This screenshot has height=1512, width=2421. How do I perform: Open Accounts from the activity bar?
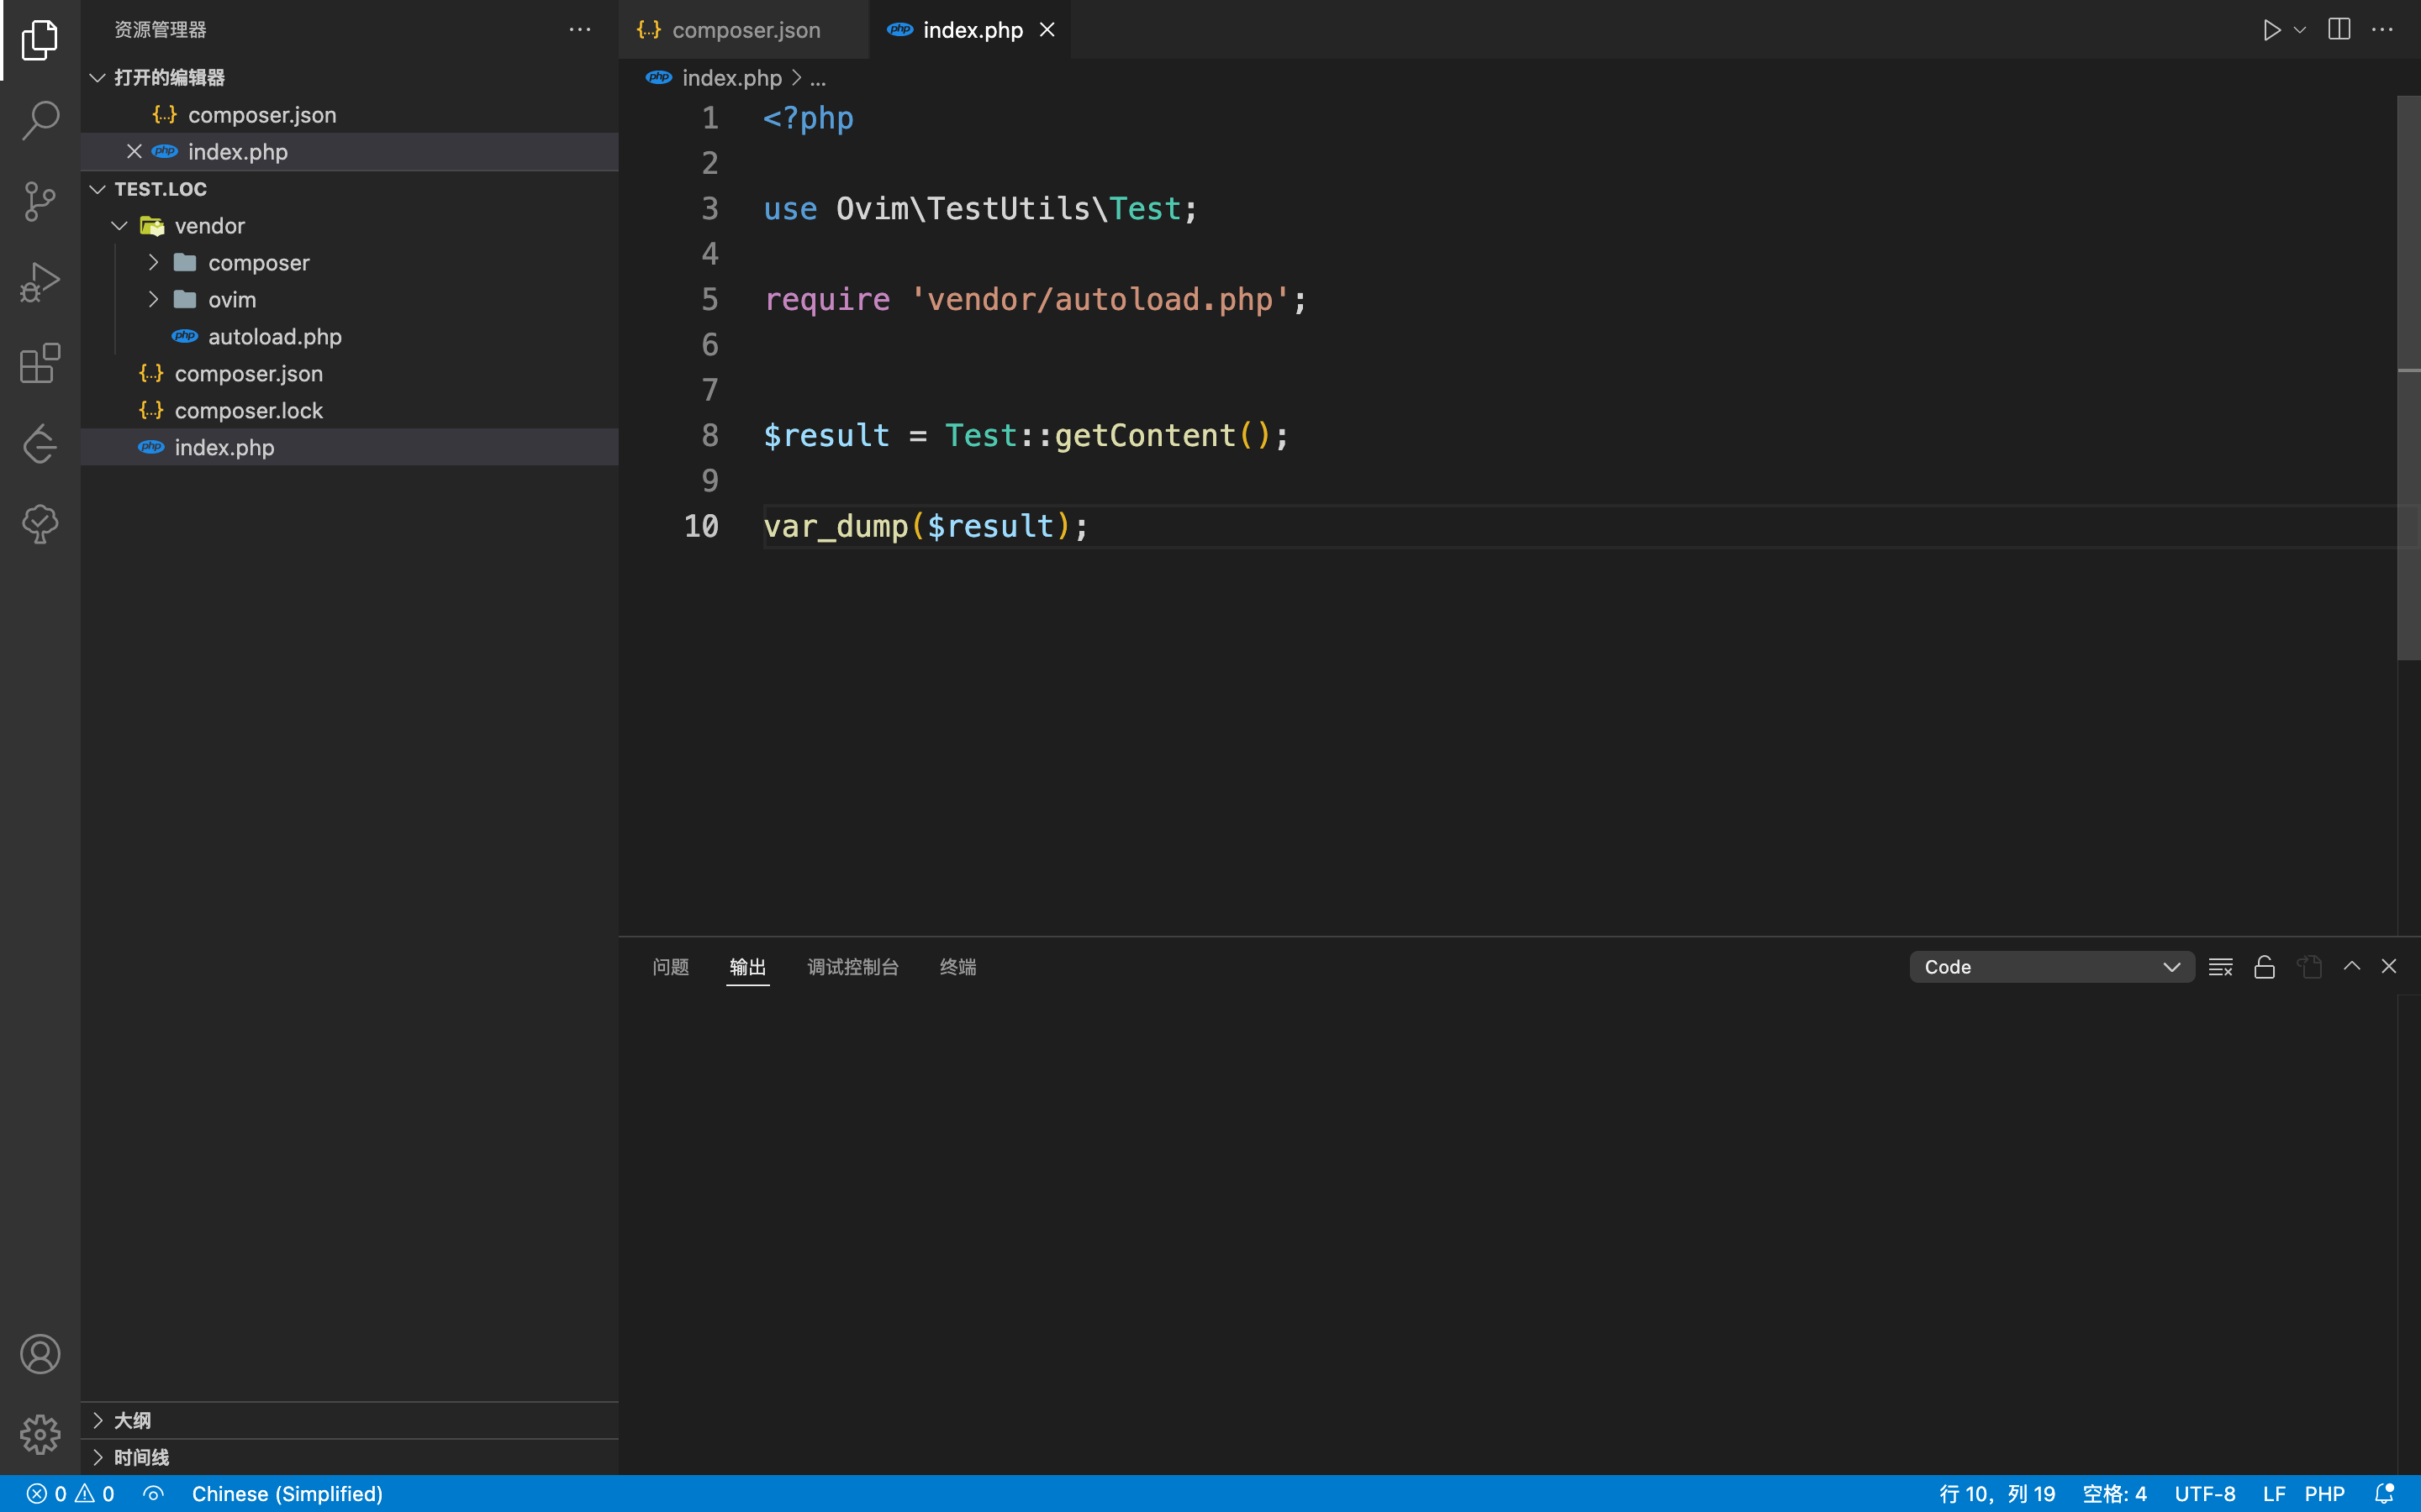[40, 1354]
